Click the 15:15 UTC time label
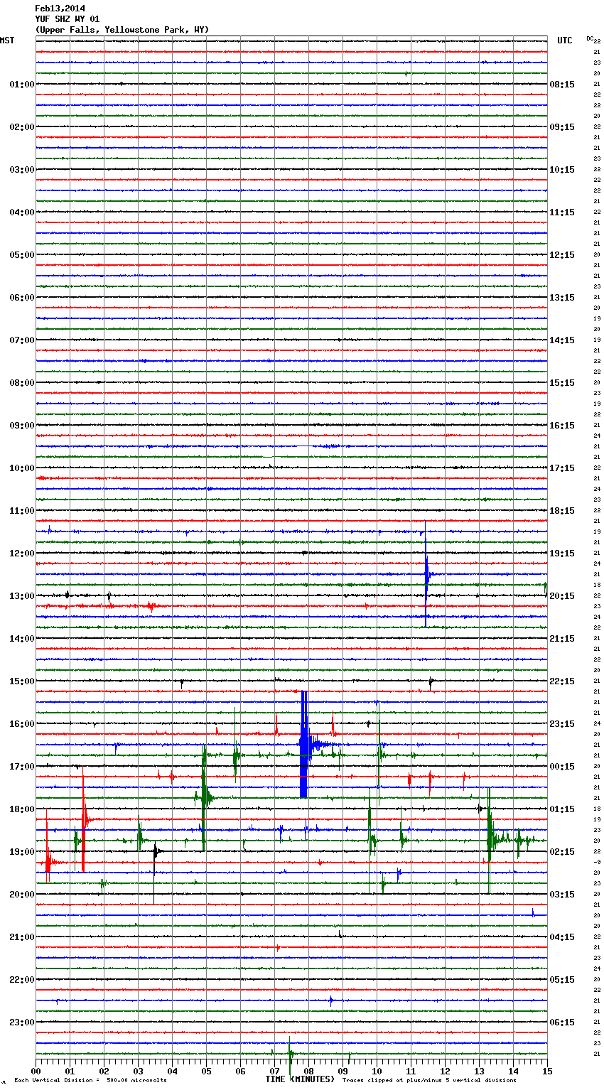The image size is (604, 1090). 562,383
